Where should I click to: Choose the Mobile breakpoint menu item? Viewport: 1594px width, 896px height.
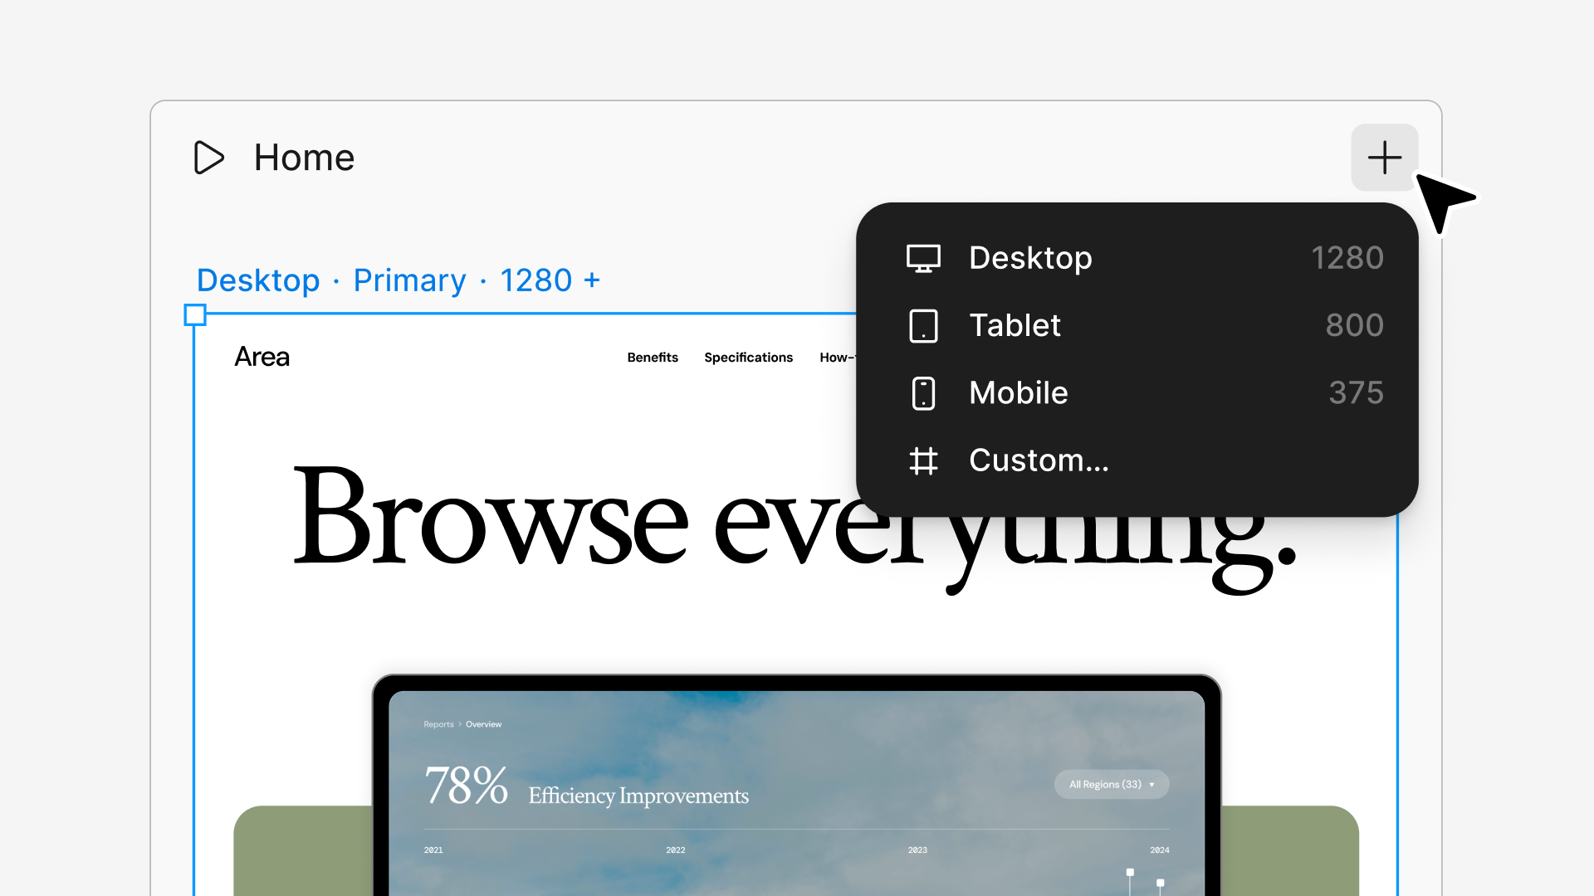[1137, 393]
